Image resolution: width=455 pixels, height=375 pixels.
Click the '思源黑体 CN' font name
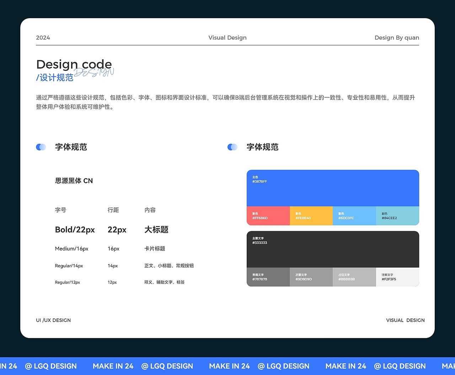pos(74,181)
